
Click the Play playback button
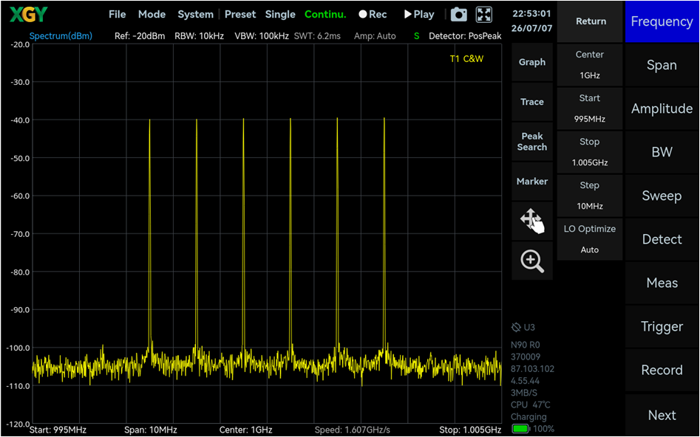click(x=419, y=14)
